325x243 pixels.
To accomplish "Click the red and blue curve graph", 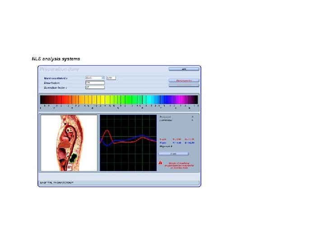I will 128,143.
